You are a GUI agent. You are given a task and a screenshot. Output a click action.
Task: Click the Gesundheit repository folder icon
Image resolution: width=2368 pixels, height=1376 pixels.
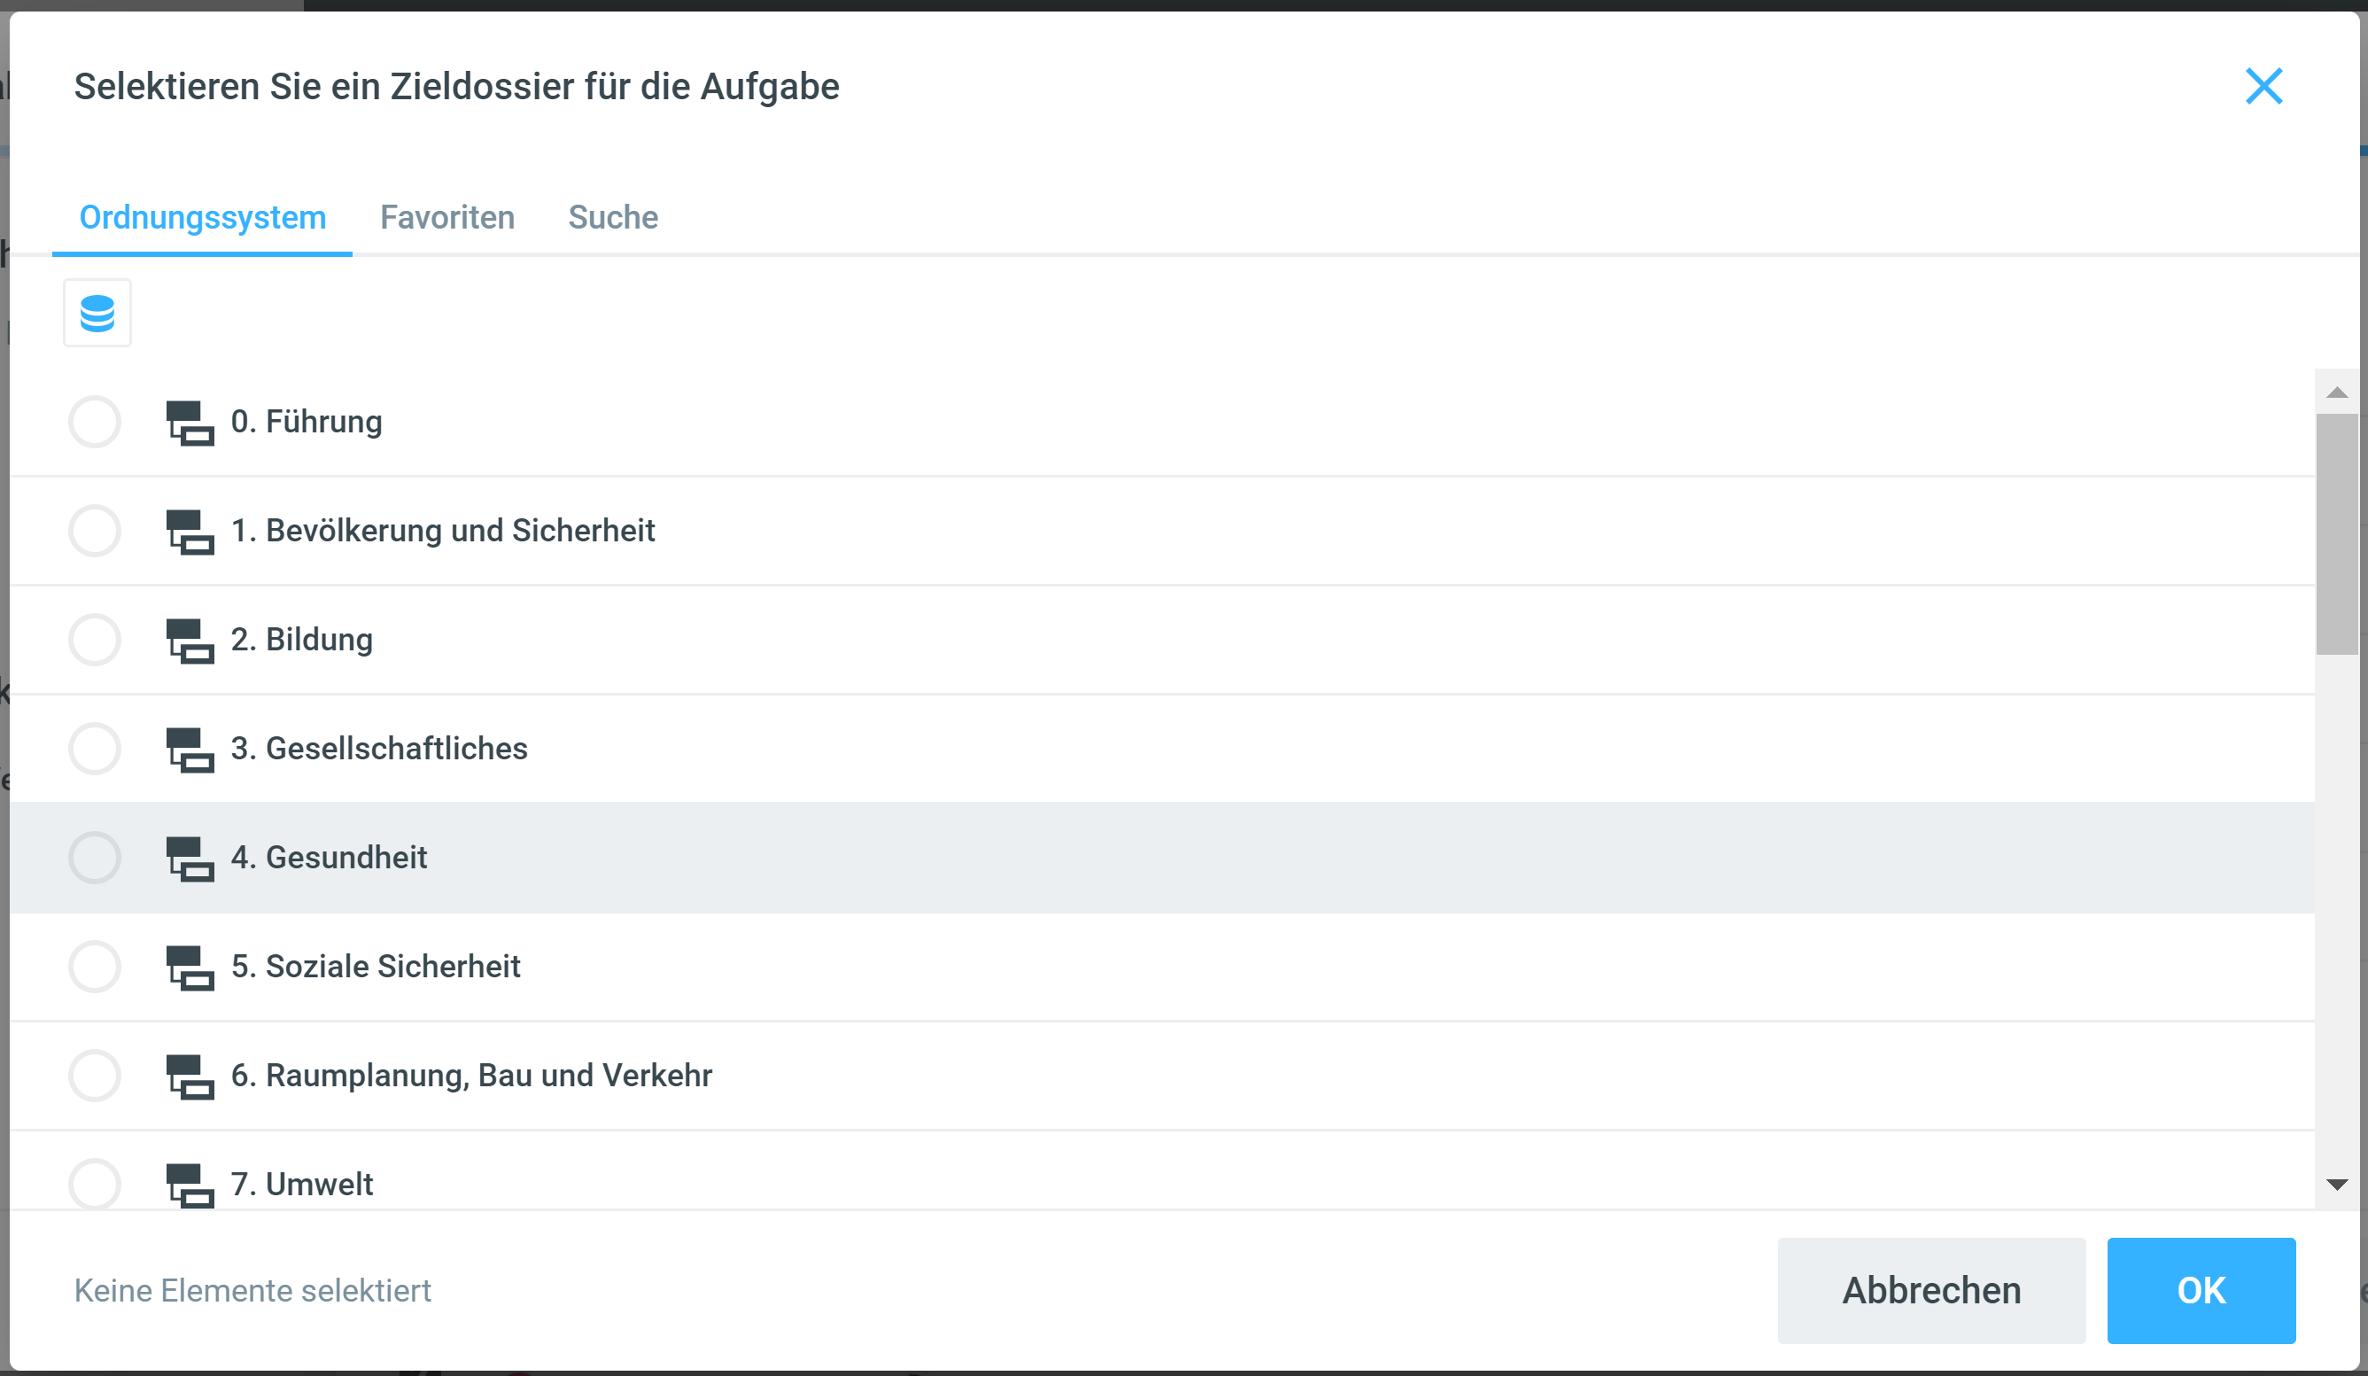pos(190,859)
